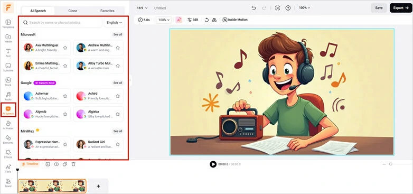The width and height of the screenshot is (413, 194).
Task: Select the AI Speech sidebar item
Action: (8, 110)
